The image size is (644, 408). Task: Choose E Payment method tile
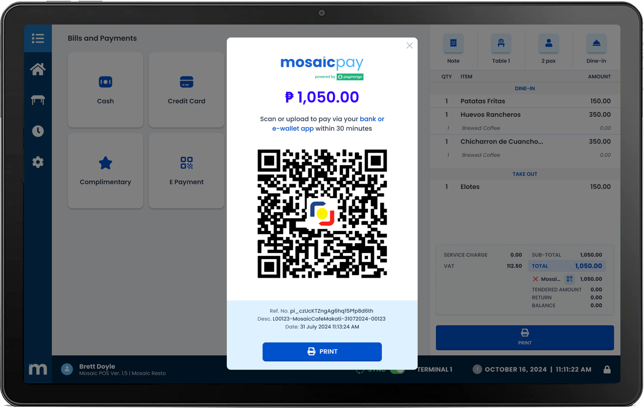tap(187, 171)
